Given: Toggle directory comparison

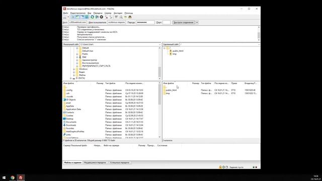Looking at the screenshot, I should pyautogui.click(x=121, y=17).
